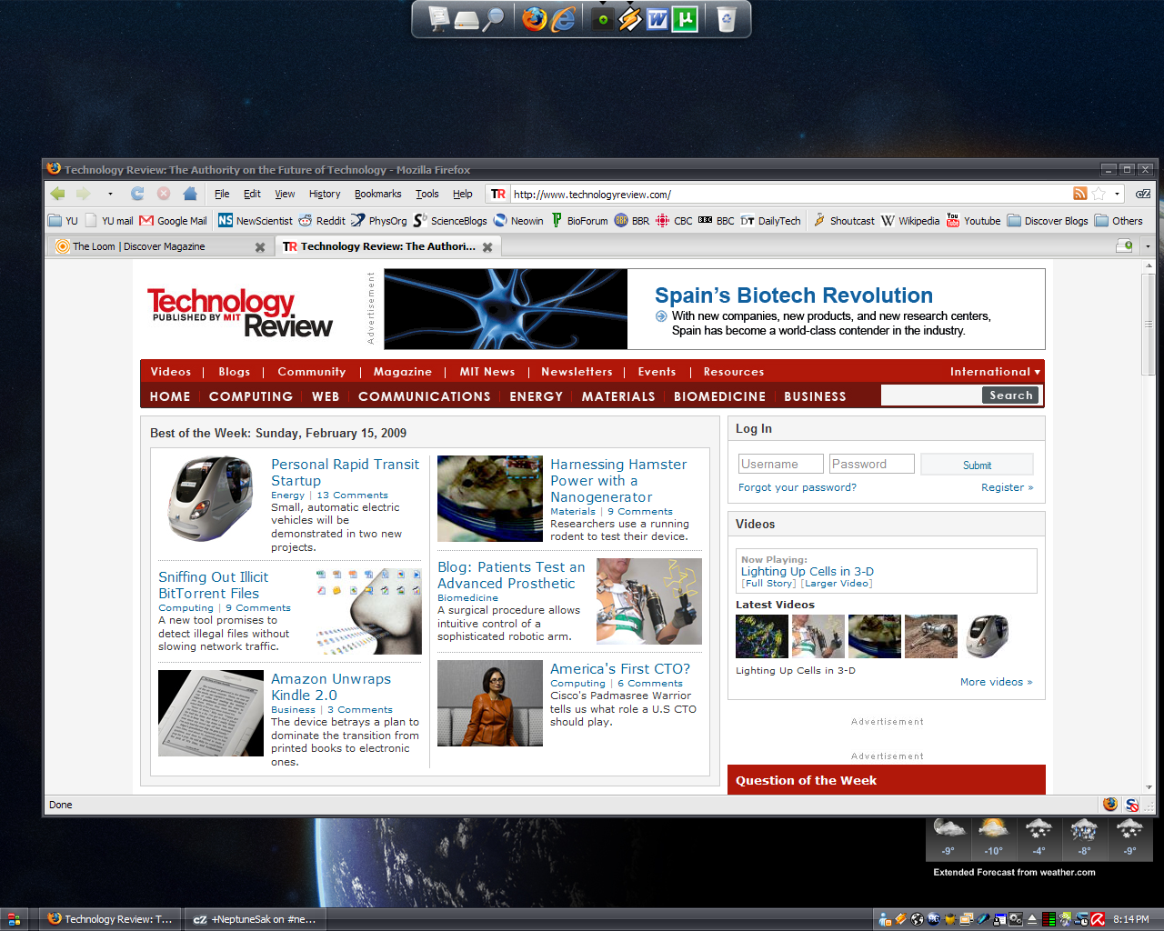Click the RSS feed icon in address bar
The image size is (1164, 931).
pos(1079,194)
